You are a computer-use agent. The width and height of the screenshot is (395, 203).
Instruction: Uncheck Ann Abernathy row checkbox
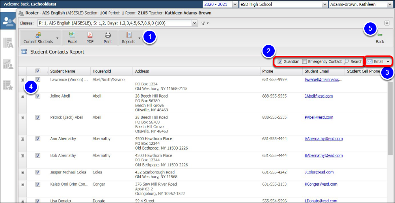pyautogui.click(x=38, y=138)
